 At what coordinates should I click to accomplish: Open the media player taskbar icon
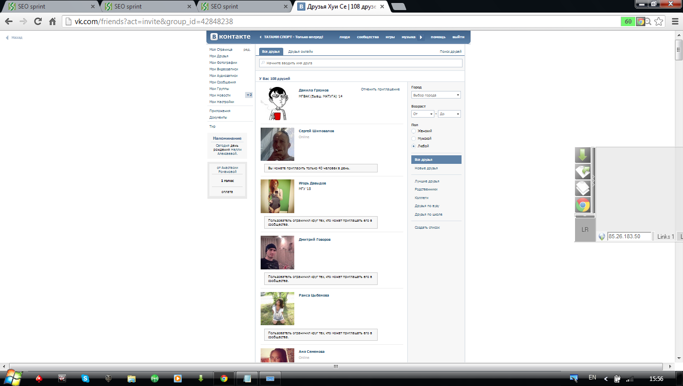point(178,378)
